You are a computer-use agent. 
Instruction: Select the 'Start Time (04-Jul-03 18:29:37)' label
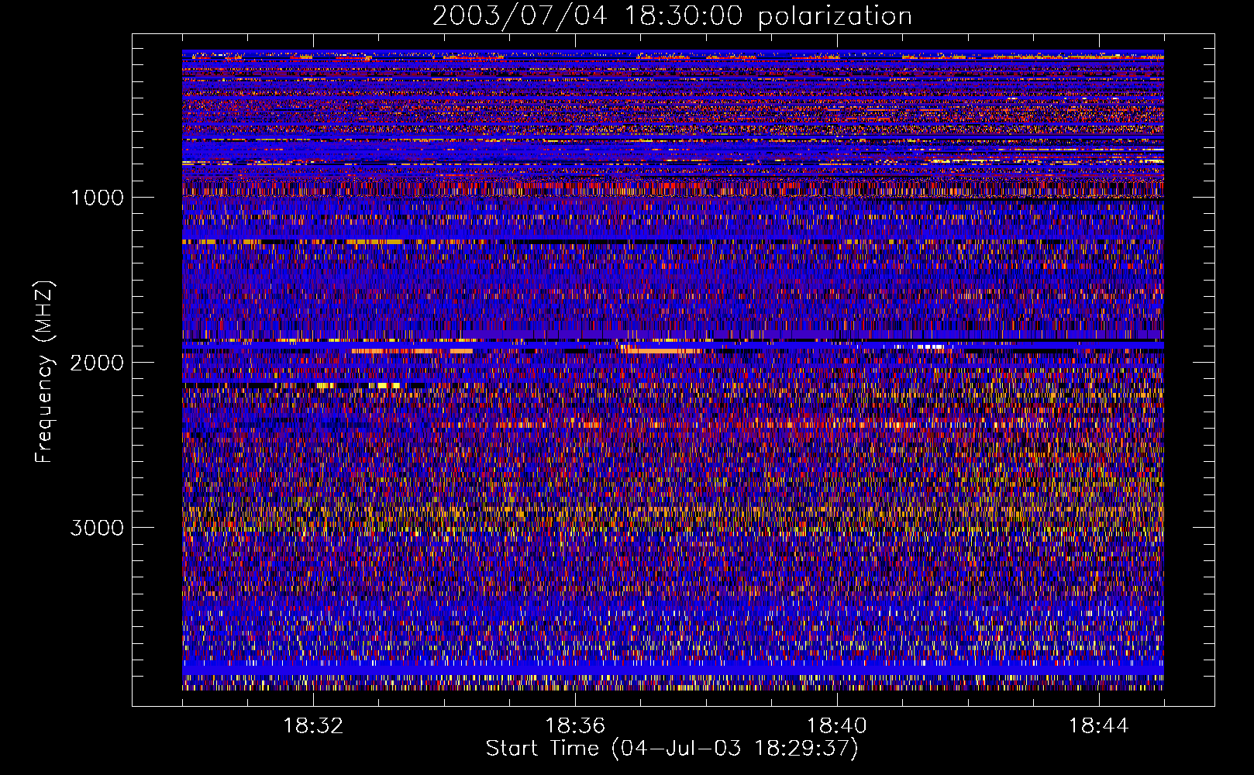[x=672, y=749]
